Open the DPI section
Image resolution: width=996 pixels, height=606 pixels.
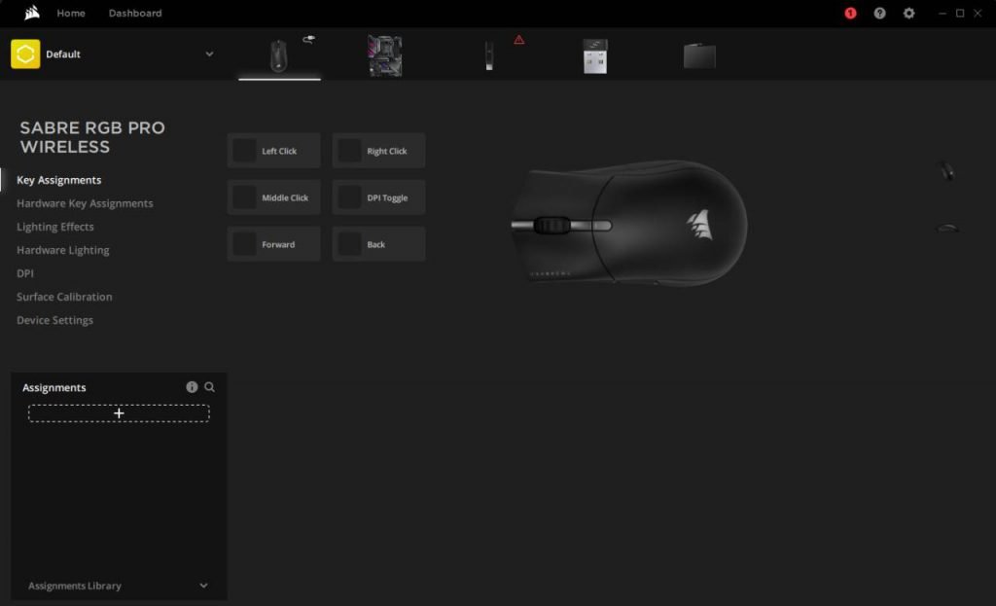24,273
